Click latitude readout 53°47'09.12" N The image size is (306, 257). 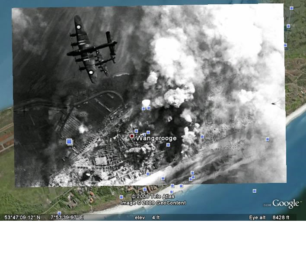pos(22,217)
